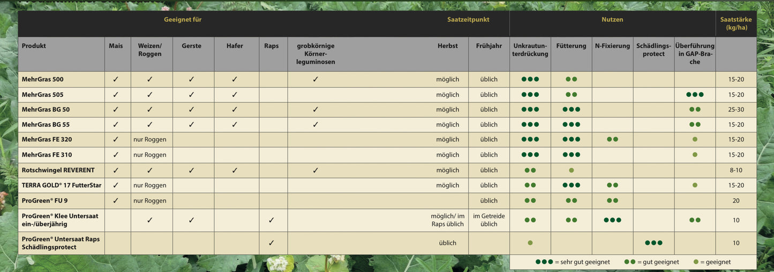Click the 25-30 Saatstärke value
This screenshot has height=272, width=774.
point(736,110)
